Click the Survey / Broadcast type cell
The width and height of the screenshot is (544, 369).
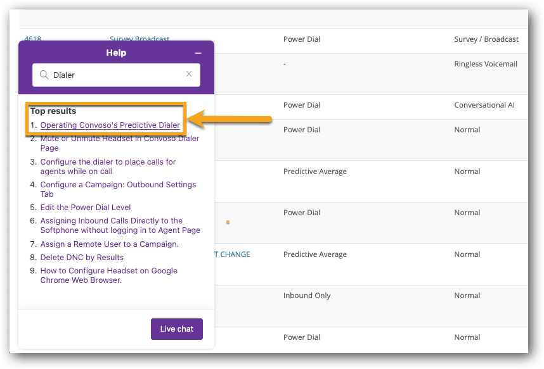coord(486,39)
